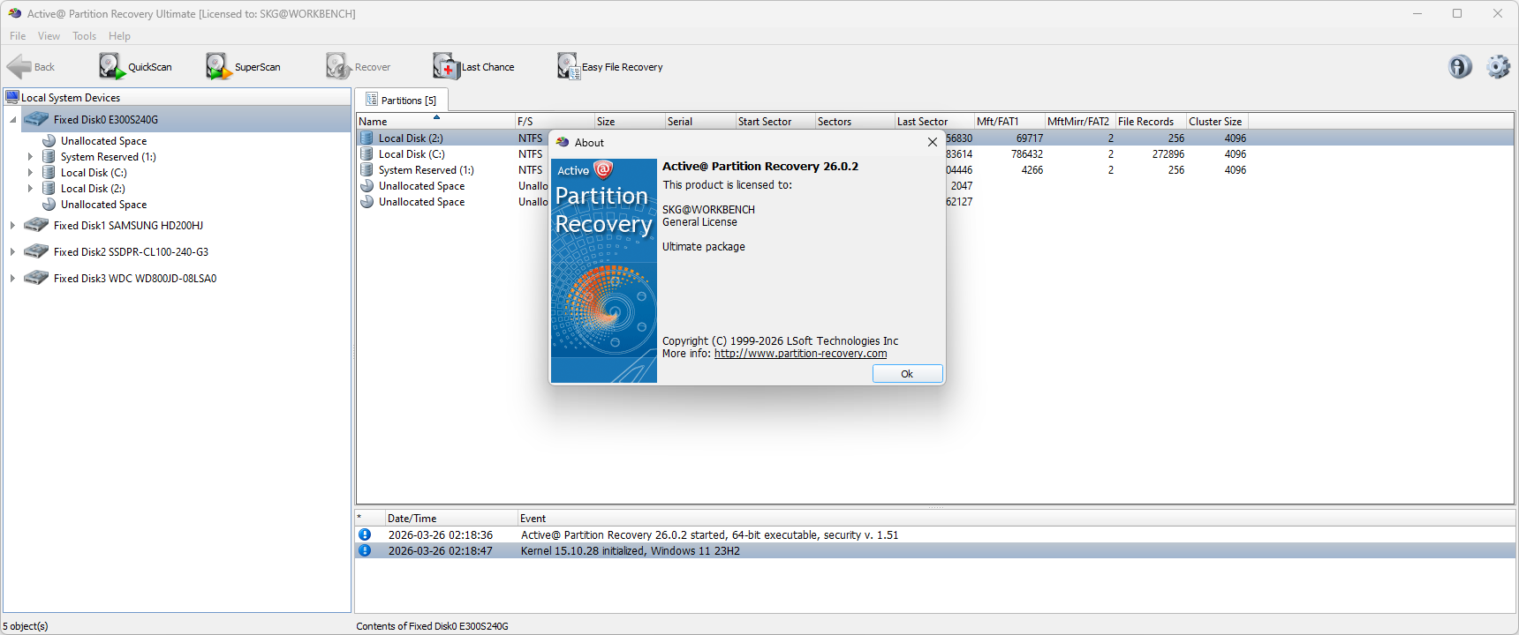Collapse the Fixed Disk0 E300S240G node

tap(12, 120)
